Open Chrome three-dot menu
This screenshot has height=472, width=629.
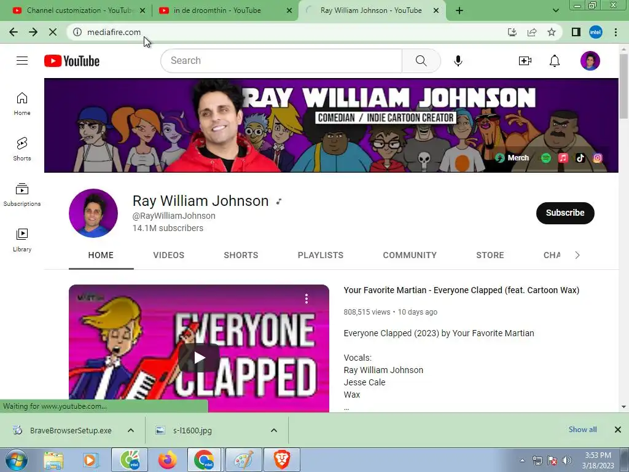pos(615,32)
